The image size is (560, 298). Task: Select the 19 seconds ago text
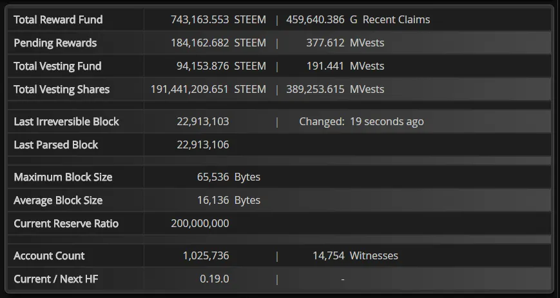pos(387,121)
